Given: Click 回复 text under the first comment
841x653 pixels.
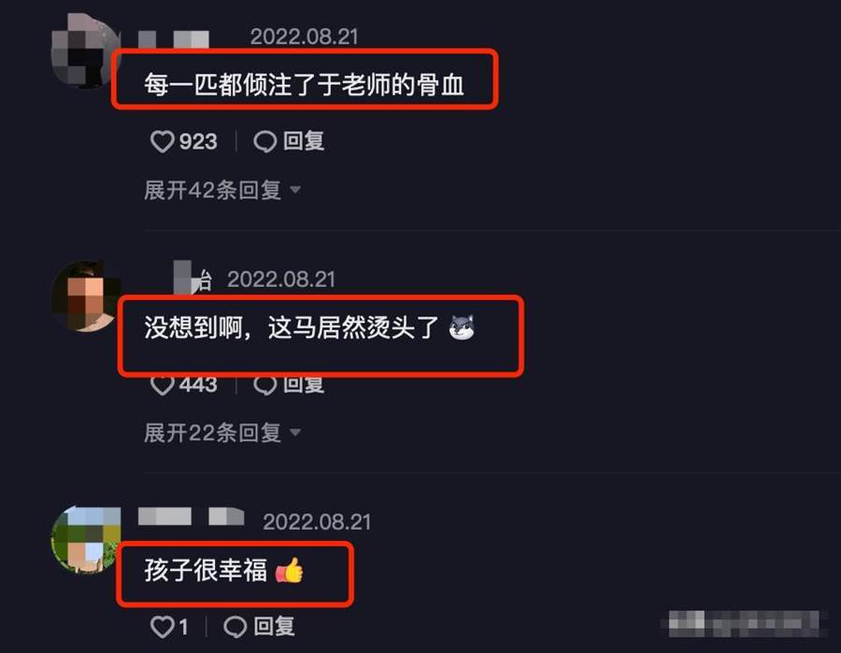Looking at the screenshot, I should [x=304, y=142].
